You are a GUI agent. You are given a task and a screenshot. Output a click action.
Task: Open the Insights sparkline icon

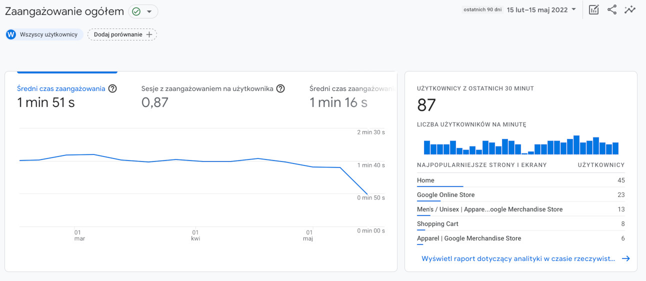point(630,10)
